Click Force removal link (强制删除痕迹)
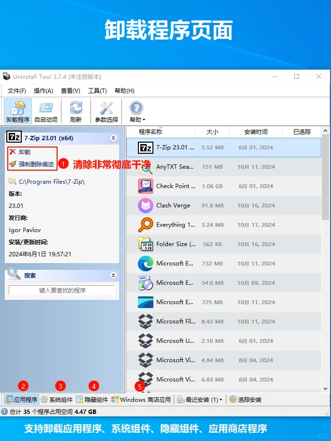This screenshot has height=441, width=331. pos(36,164)
